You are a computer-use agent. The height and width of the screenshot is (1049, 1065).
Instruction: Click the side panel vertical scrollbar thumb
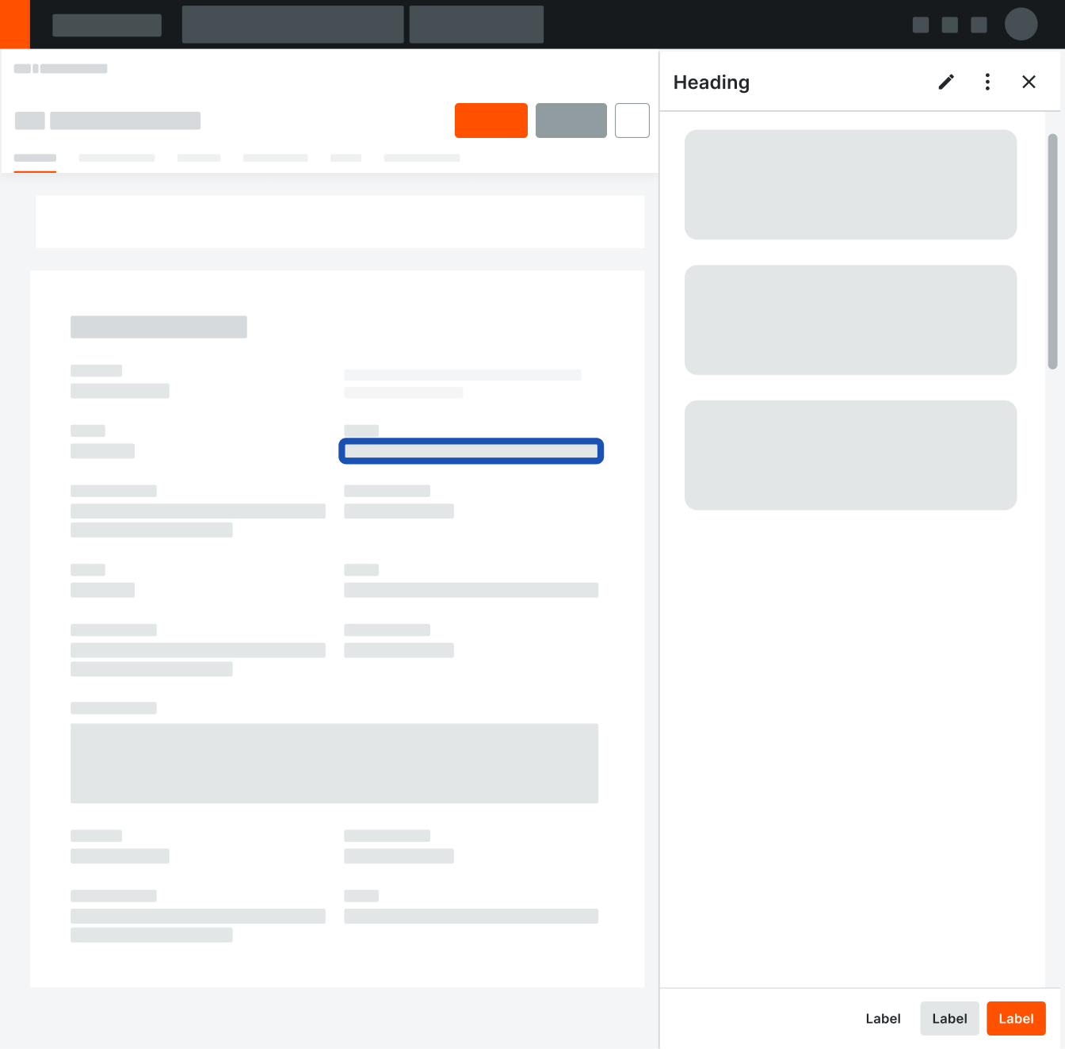(x=1052, y=251)
